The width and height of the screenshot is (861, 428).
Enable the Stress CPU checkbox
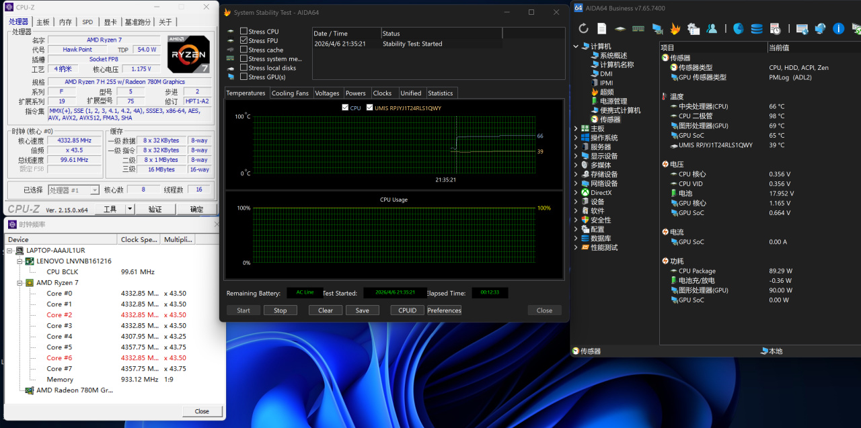[x=244, y=32]
